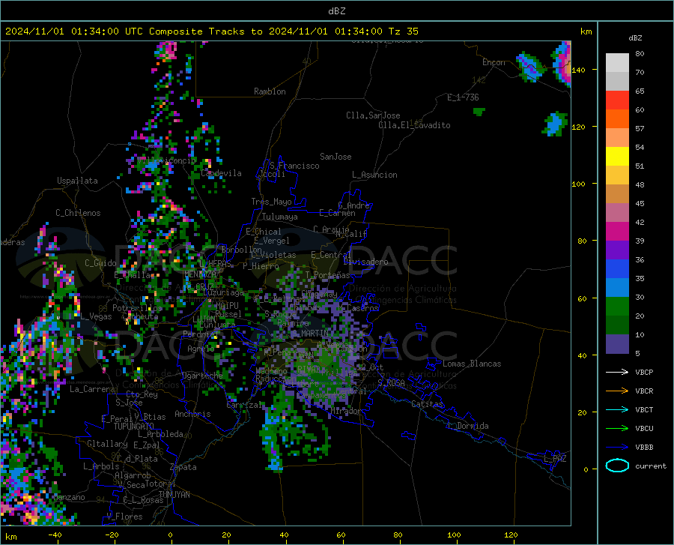Click the L_PAZ map label
This screenshot has height=545, width=674.
[555, 459]
